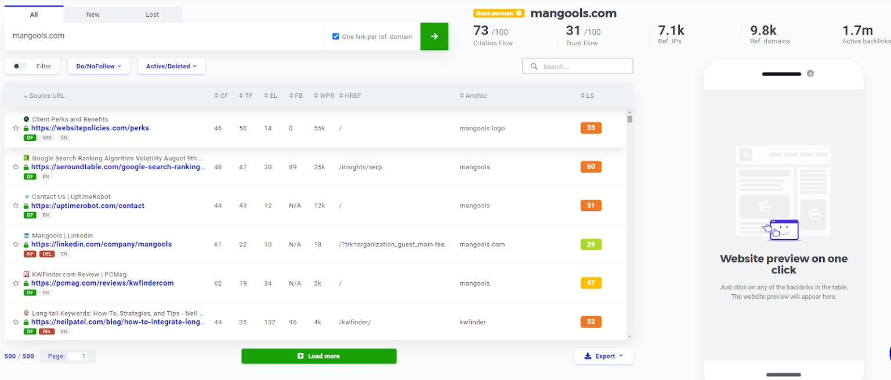891x380 pixels.
Task: Click the padlock icon next to linkedin.com URL
Action: (26, 244)
